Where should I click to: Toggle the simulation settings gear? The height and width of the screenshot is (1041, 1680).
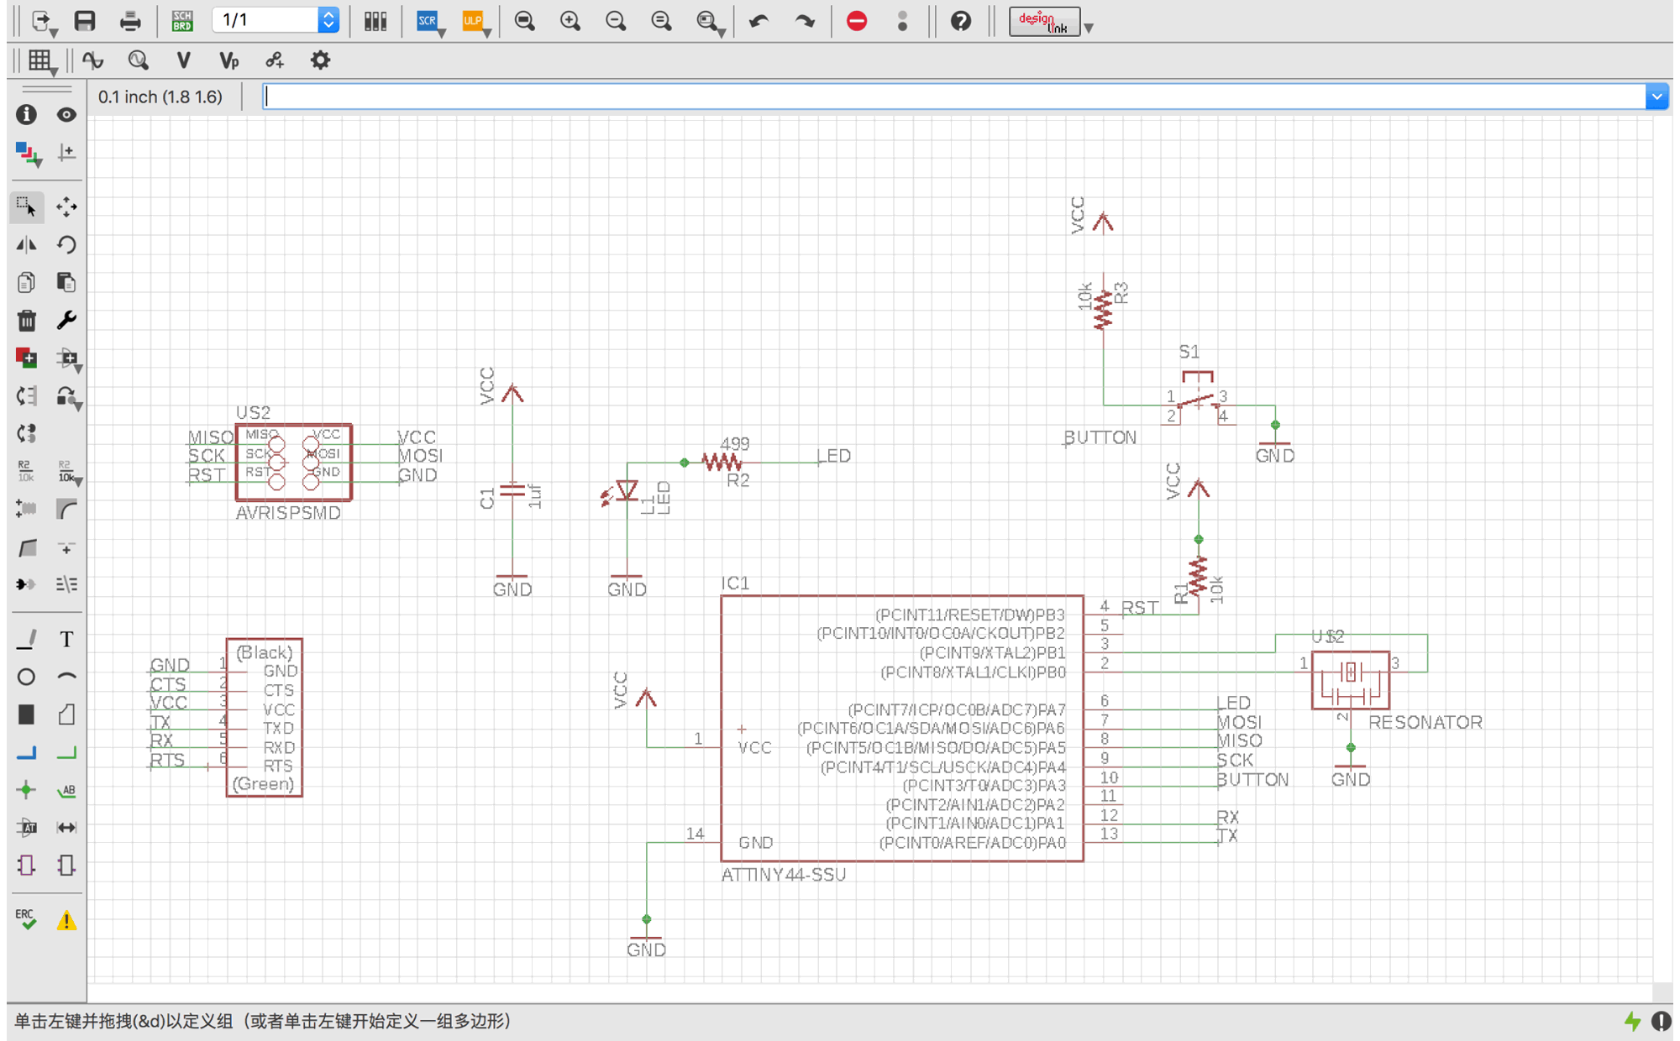click(x=320, y=60)
